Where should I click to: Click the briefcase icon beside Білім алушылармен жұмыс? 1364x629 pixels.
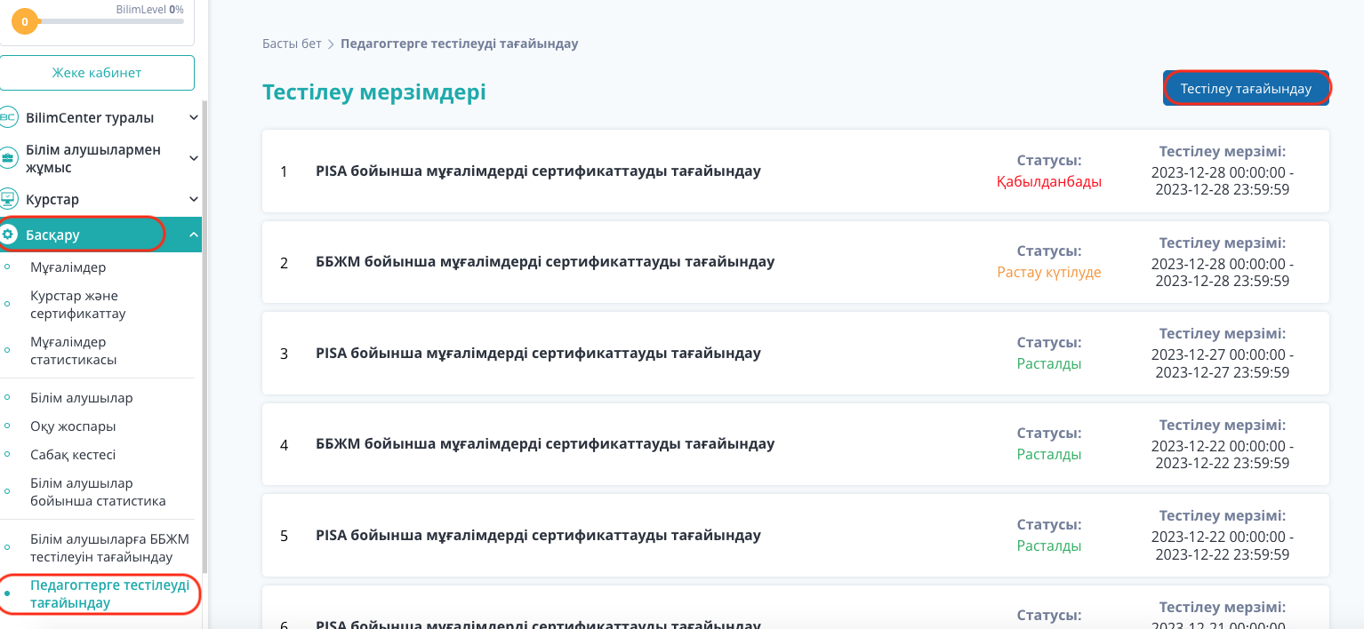pyautogui.click(x=8, y=158)
